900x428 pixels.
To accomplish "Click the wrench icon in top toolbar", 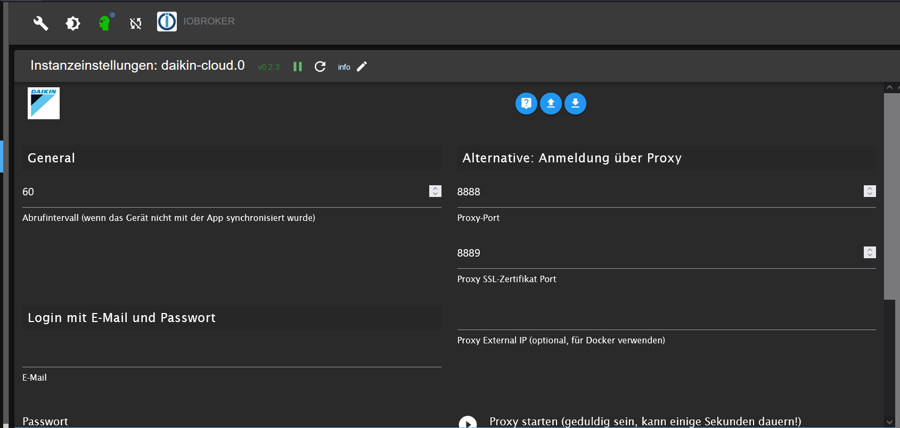I will (x=41, y=23).
